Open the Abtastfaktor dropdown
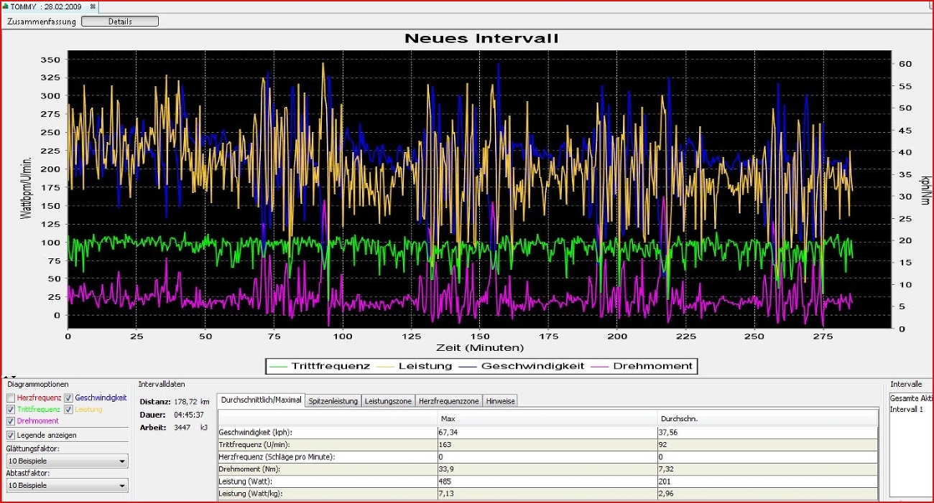Viewport: 934px width, 503px height. pos(67,486)
